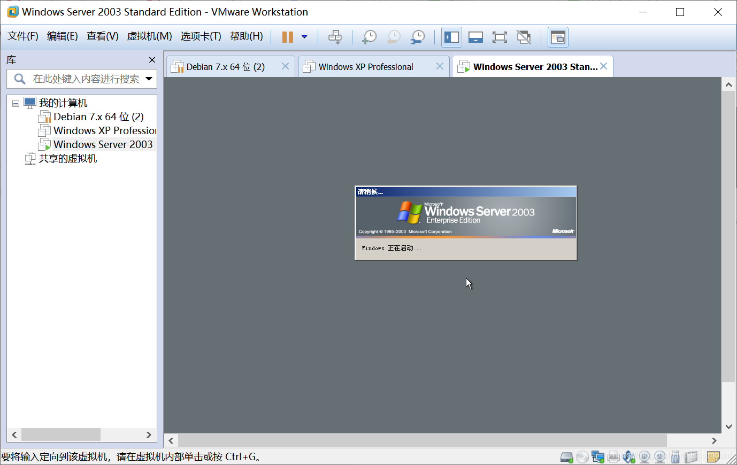The width and height of the screenshot is (737, 465).
Task: Close the 库 library panel
Action: point(152,60)
